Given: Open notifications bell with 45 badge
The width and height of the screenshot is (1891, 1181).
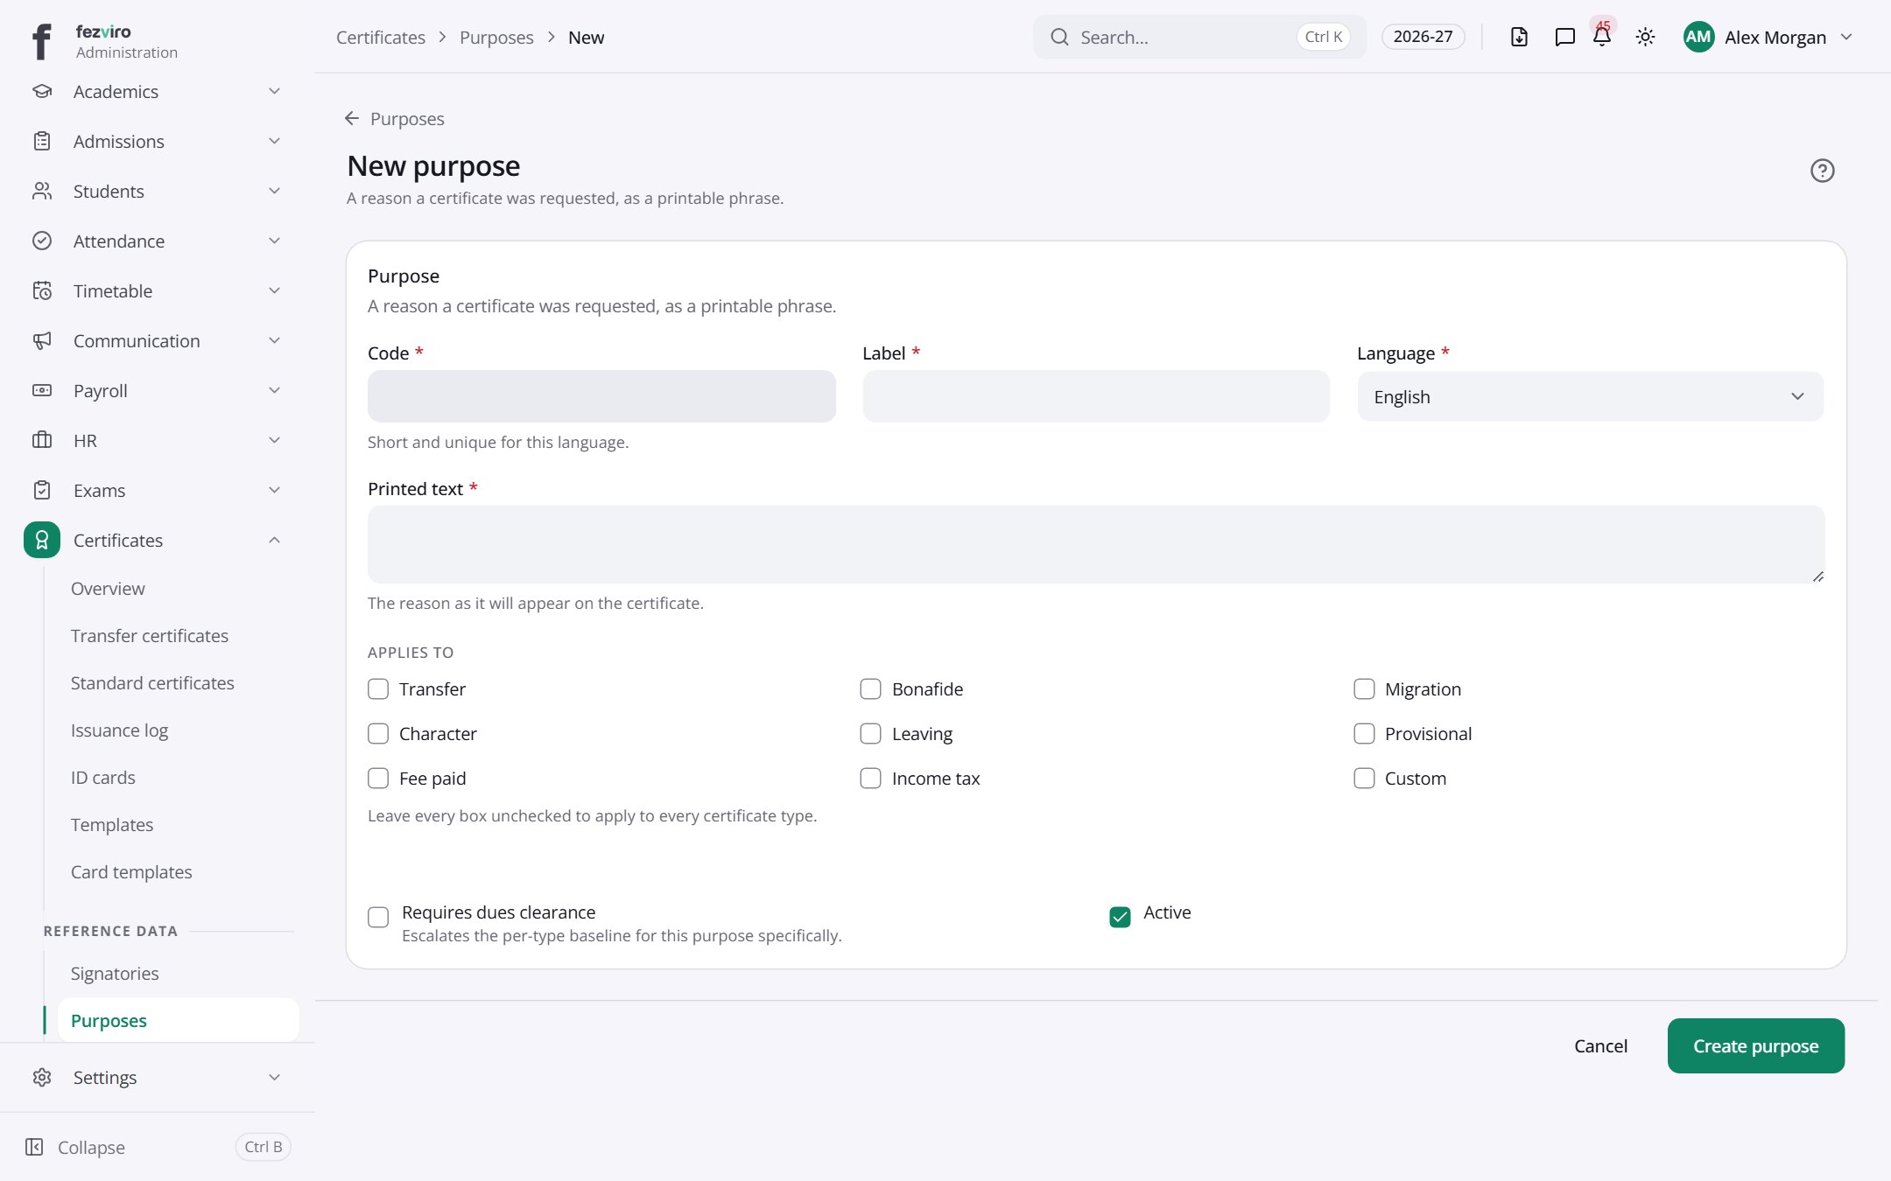Looking at the screenshot, I should click(1602, 35).
